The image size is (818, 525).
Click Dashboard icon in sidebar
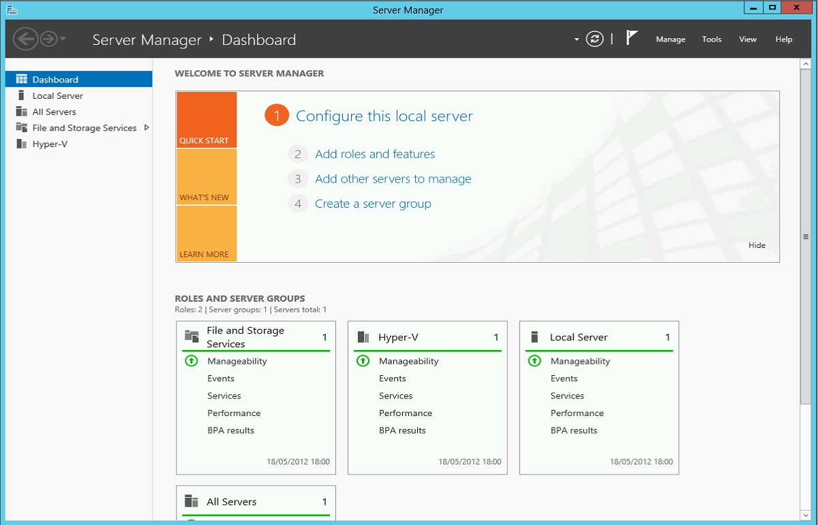pyautogui.click(x=21, y=79)
